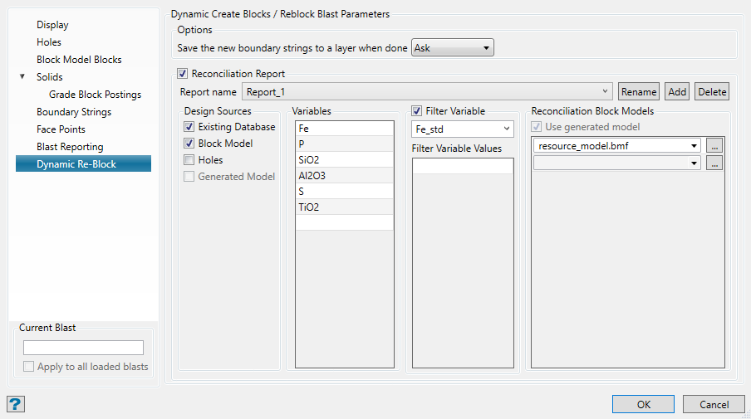
Task: Uncheck the Block Model design source
Action: coord(189,144)
